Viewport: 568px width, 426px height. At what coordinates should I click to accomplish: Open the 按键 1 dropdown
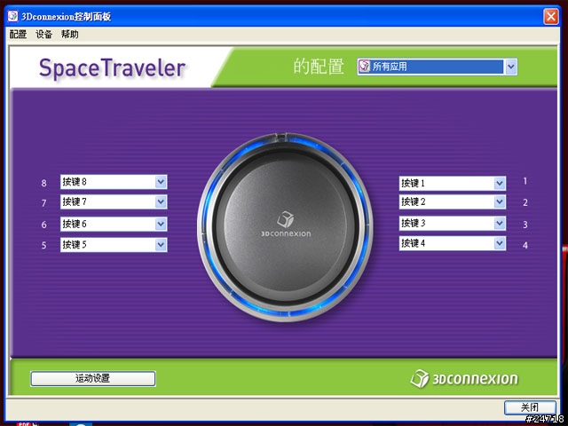click(x=453, y=184)
